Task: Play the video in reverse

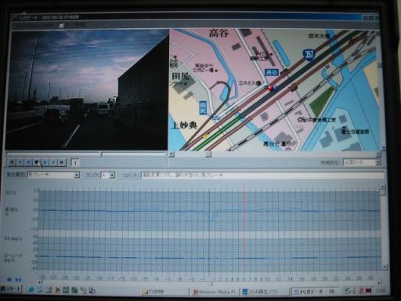Action: point(28,162)
